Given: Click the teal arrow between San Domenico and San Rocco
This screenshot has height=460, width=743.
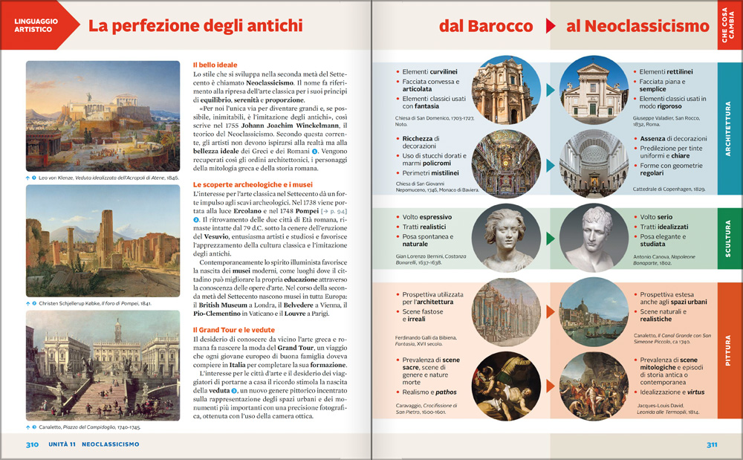Looking at the screenshot, I should pyautogui.click(x=550, y=90).
